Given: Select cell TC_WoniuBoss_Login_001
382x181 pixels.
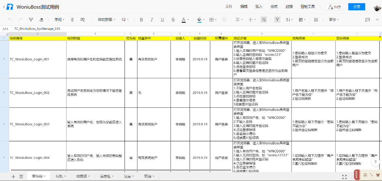Looking at the screenshot, I should click(38, 59).
